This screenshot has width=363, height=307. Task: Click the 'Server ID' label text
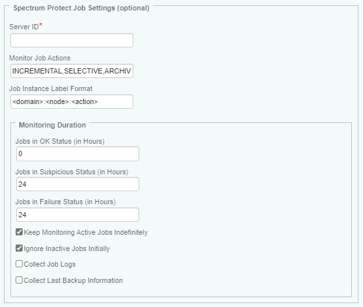coord(24,27)
